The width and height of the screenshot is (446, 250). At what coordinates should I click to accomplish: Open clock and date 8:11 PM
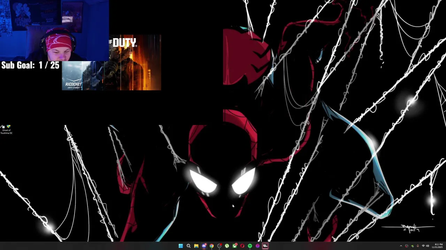point(438,246)
